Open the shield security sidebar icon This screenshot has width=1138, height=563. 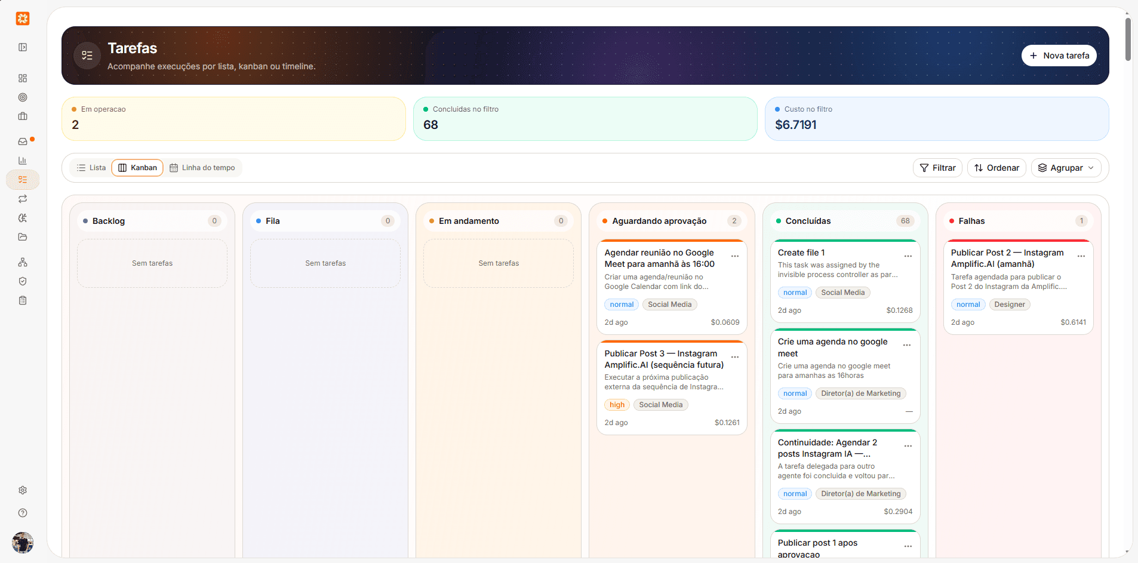23,281
